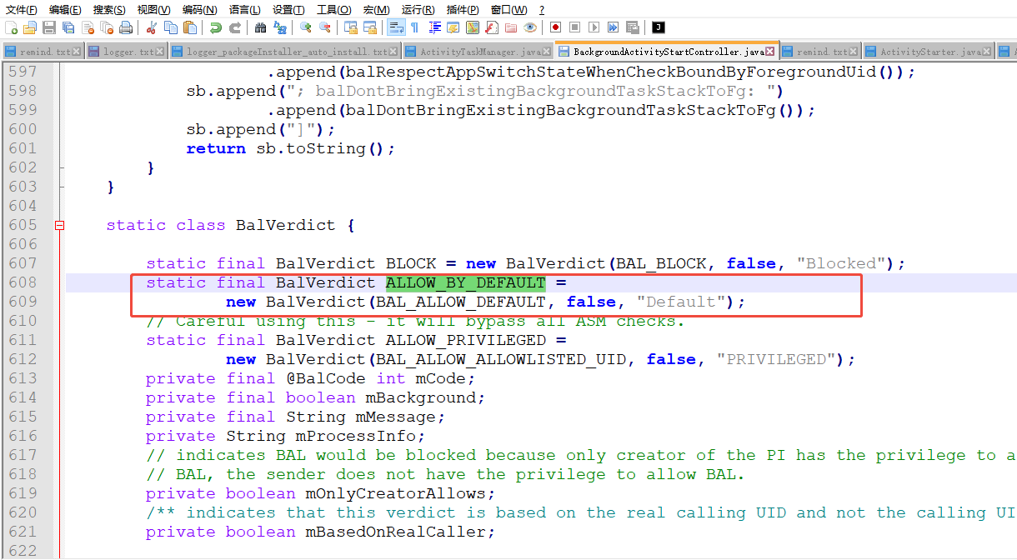Image resolution: width=1017 pixels, height=560 pixels.
Task: Open the 窗口(W) menu
Action: pos(508,9)
